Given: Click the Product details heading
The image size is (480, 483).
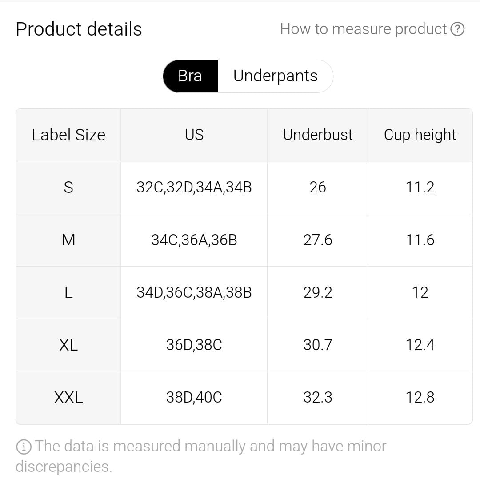Looking at the screenshot, I should [x=79, y=29].
